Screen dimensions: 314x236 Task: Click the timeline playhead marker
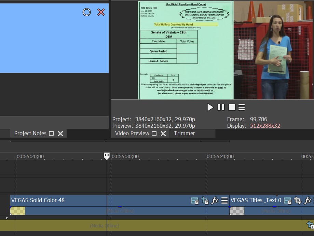tap(107, 156)
